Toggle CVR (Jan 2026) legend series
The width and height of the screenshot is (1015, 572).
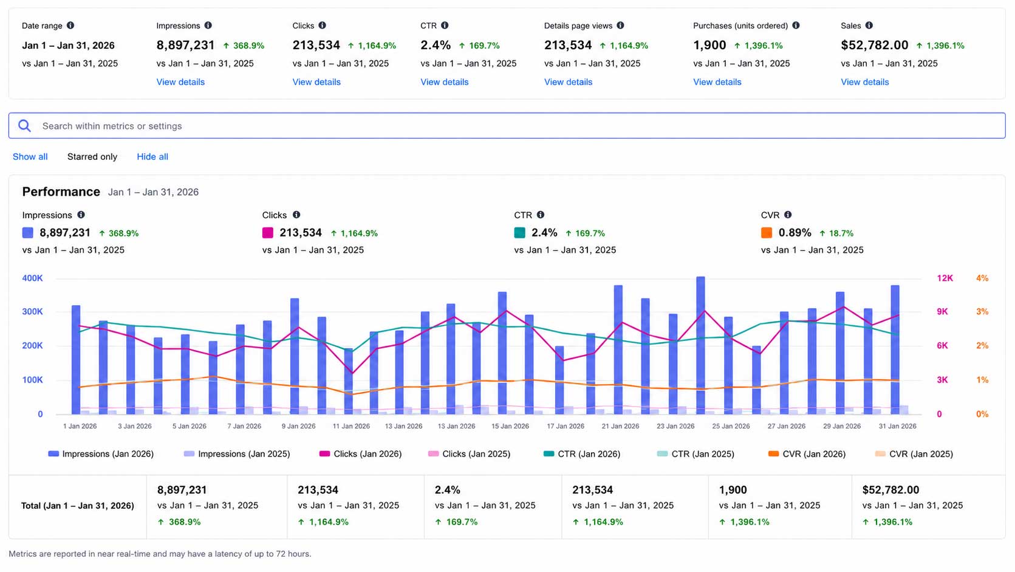click(807, 454)
